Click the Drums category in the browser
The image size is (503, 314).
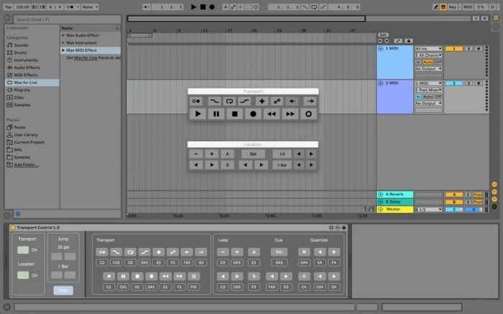[x=22, y=52]
